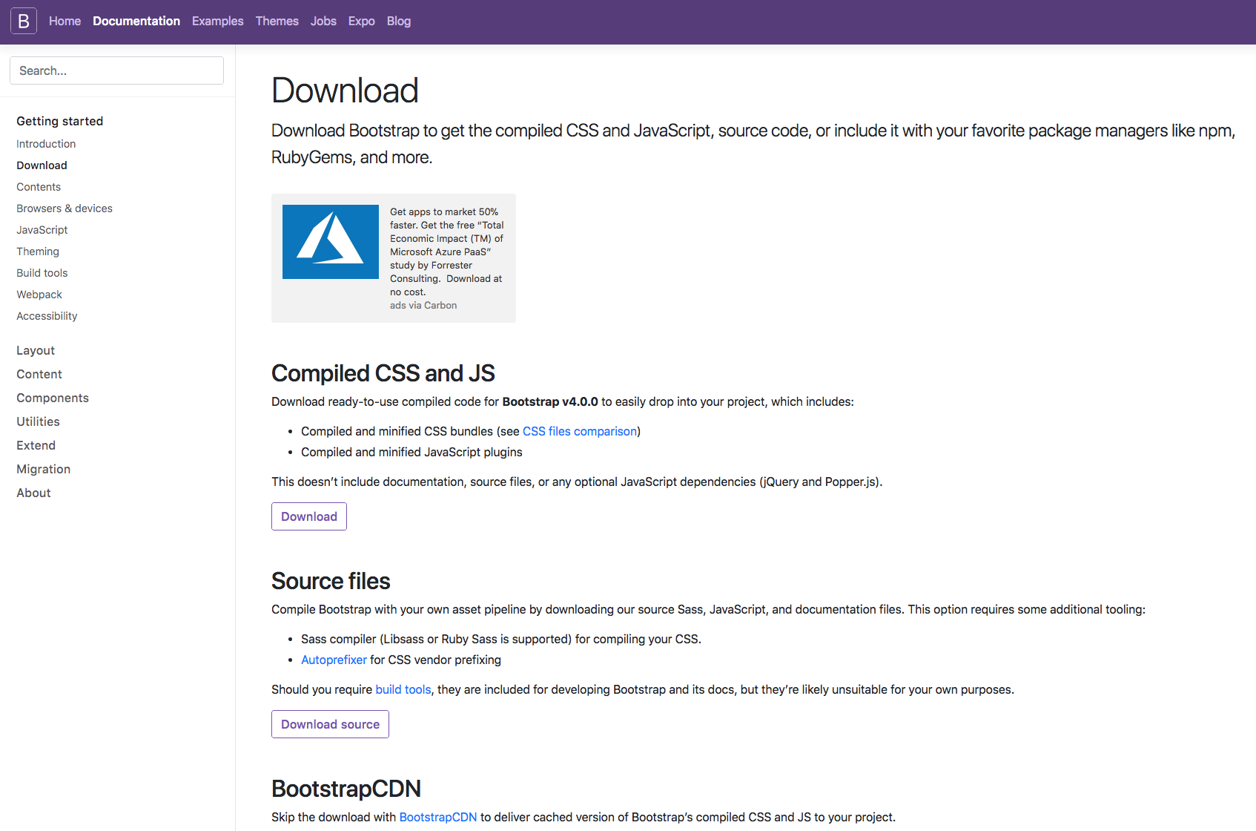Screen dimensions: 1256x831
Task: Follow the build tools link
Action: (403, 689)
